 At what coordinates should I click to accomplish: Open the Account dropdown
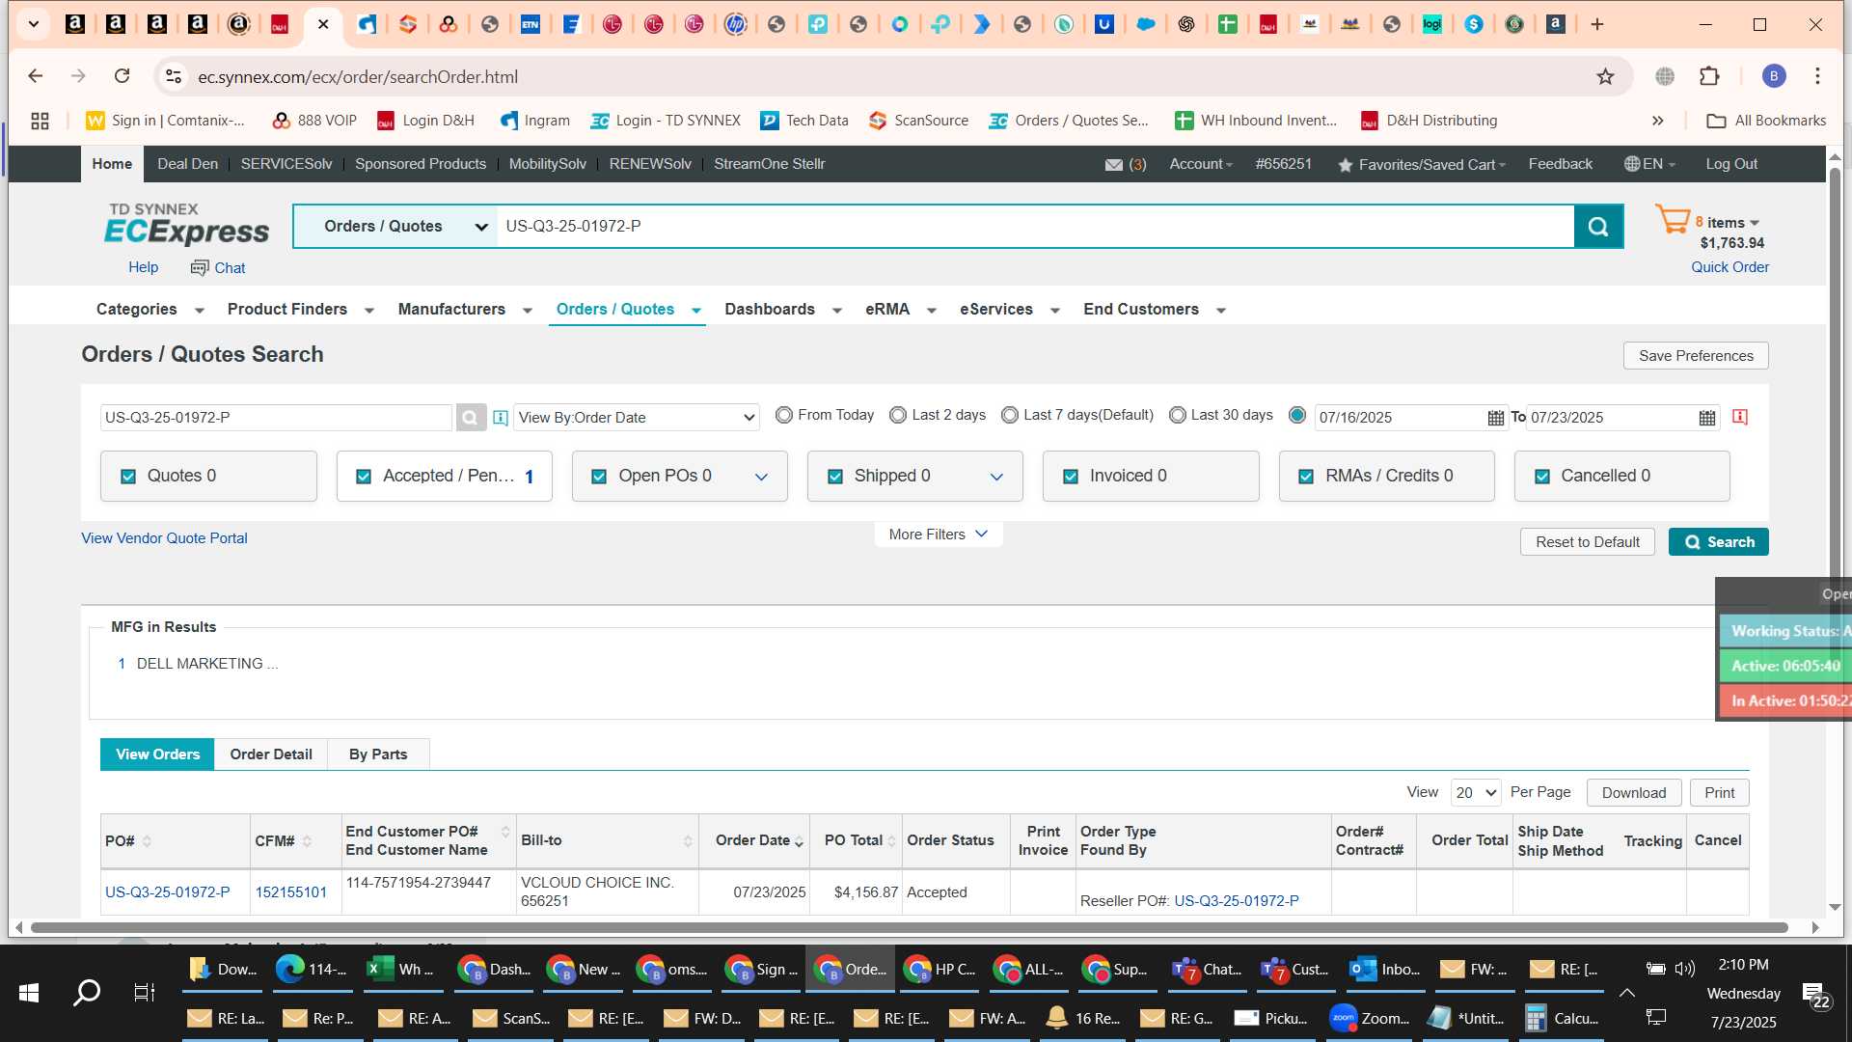[1201, 164]
